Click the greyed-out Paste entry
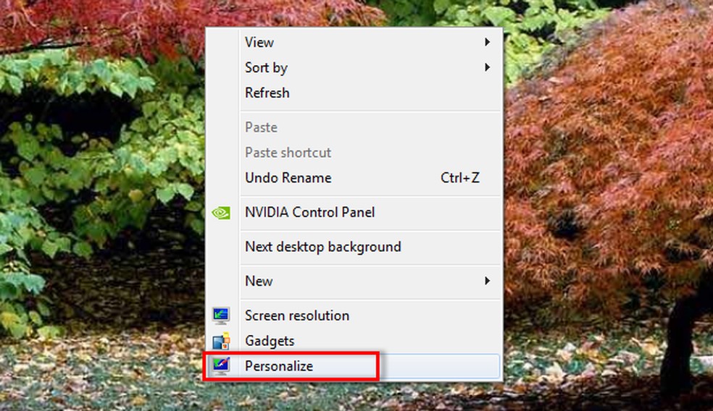The width and height of the screenshot is (713, 411). (261, 127)
